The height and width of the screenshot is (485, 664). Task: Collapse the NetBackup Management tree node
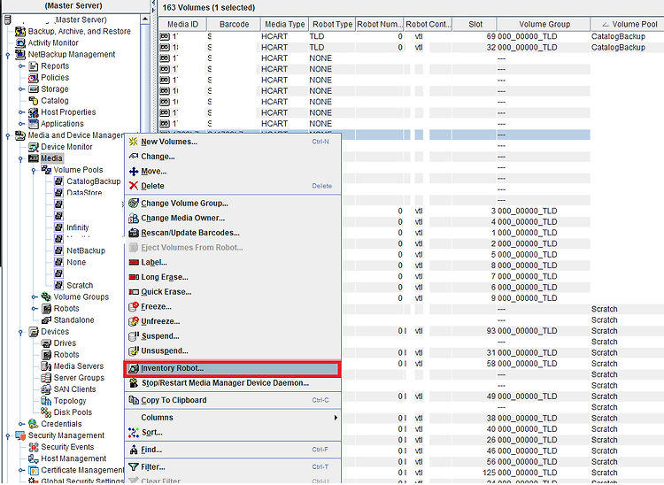point(8,55)
